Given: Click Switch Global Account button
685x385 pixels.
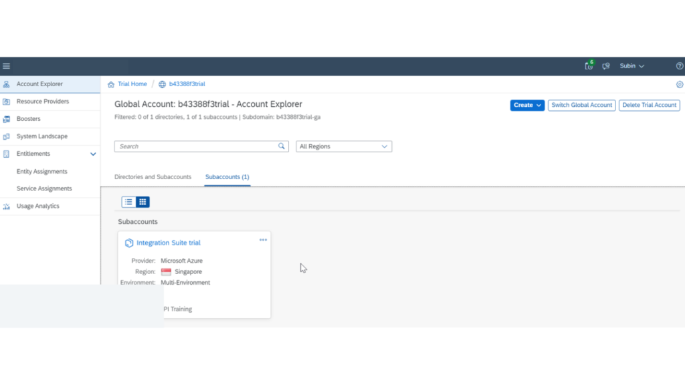Looking at the screenshot, I should 581,105.
